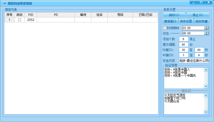Viewport: 214px width, 122px height.
Task: Click the line 今天的天气很好
Action: 175,95
